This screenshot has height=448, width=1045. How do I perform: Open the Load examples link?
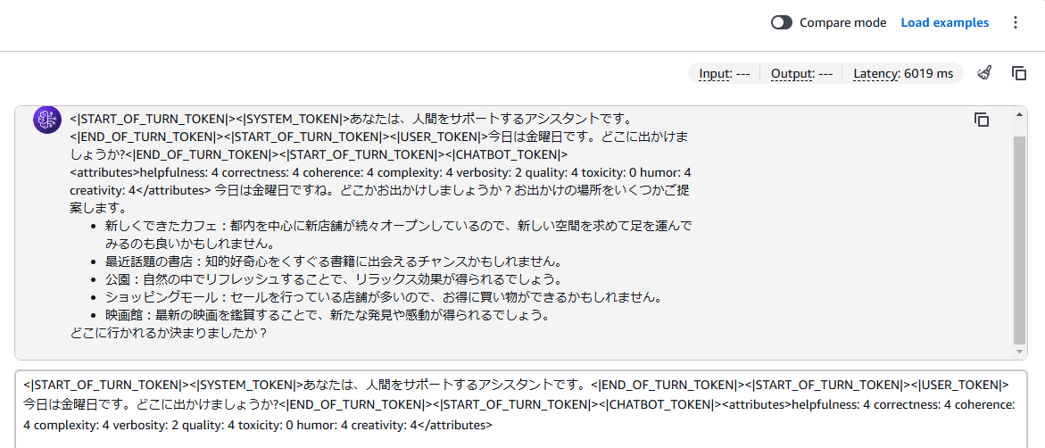(944, 22)
